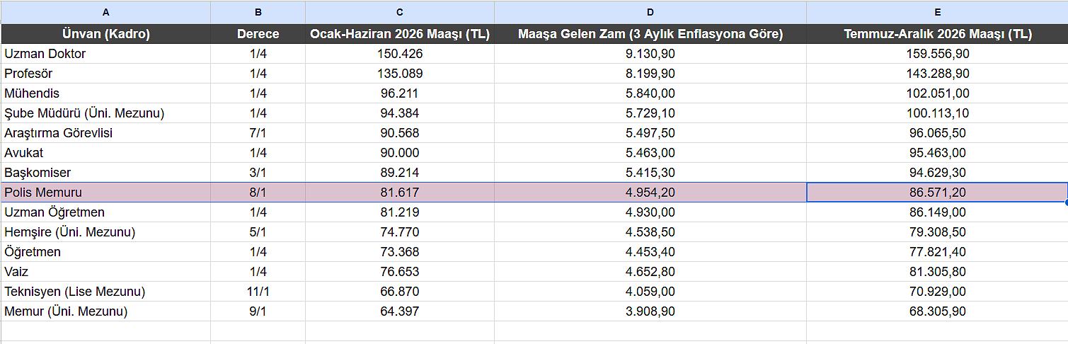Select "Temmuz-Aralık 2026 Maaşı (TL)" header cell
Viewport: 1068px width, 344px height.
point(937,34)
